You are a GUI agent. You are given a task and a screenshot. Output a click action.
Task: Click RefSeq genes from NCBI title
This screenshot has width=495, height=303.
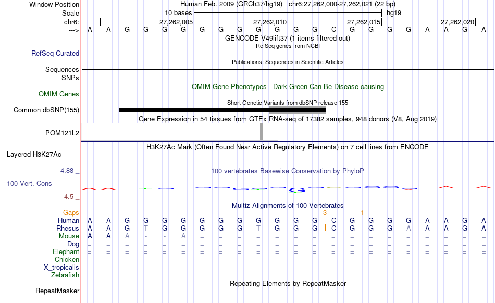pos(288,46)
